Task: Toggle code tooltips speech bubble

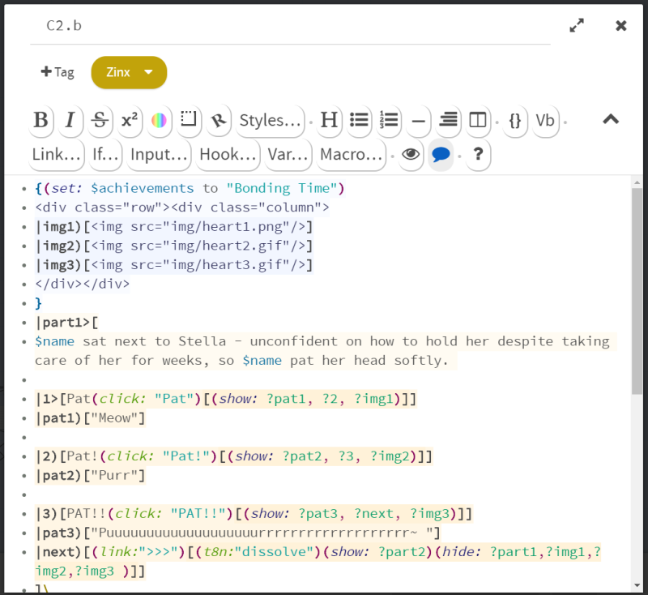Action: pos(441,155)
